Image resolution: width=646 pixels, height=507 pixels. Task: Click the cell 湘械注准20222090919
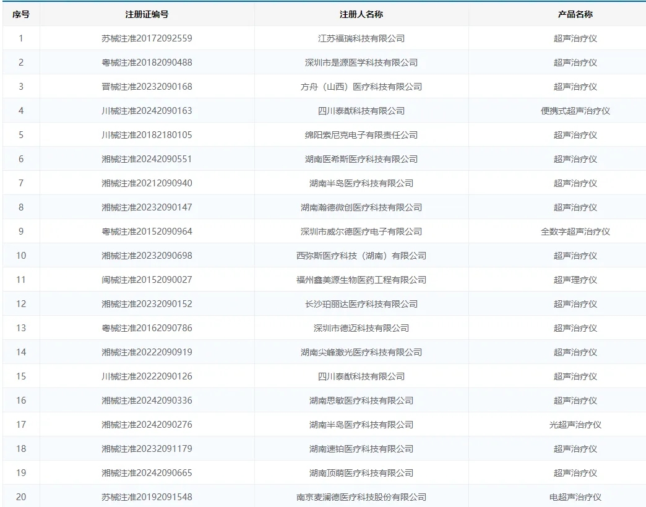coord(147,352)
